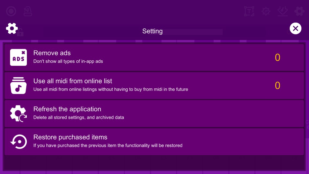Image resolution: width=309 pixels, height=174 pixels.
Task: Click the Remove ads ADS icon
Action: [x=18, y=57]
